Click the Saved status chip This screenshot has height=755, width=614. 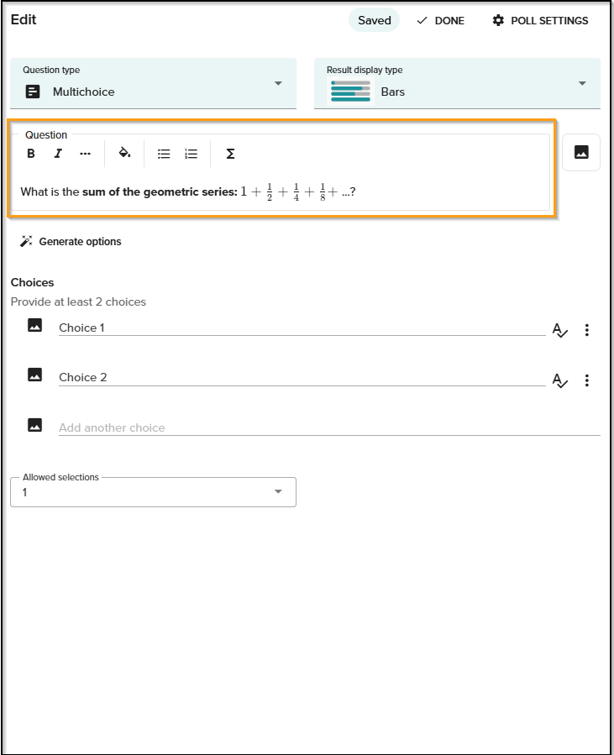(x=374, y=20)
